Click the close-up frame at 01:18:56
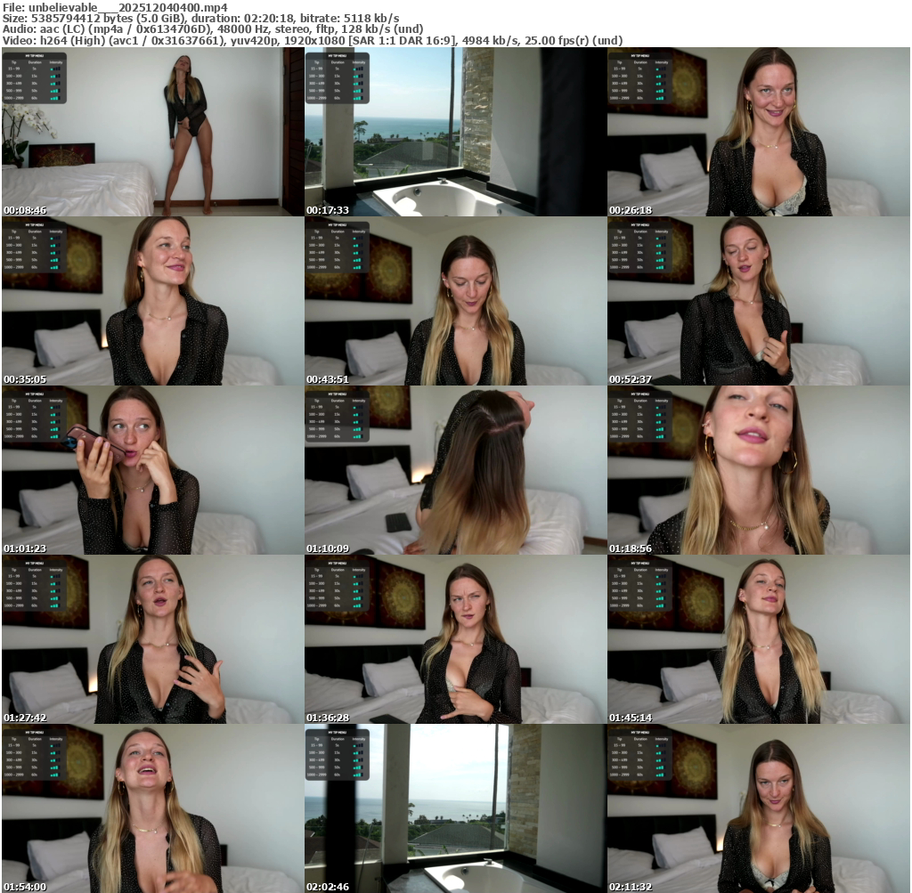912x893 pixels. click(758, 470)
